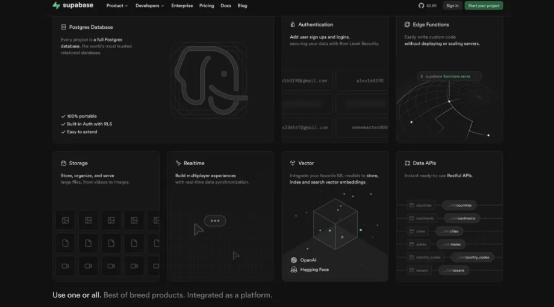The width and height of the screenshot is (554, 307).
Task: Open the GitHub repository star icon
Action: (x=422, y=5)
